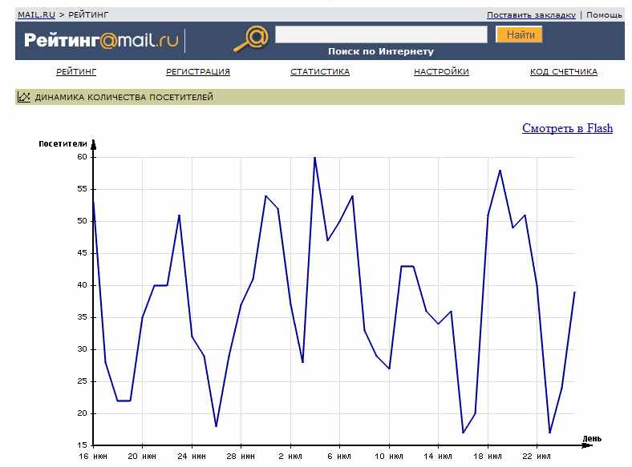
Task: Click the 40 value on vertical axis
Action: point(83,284)
